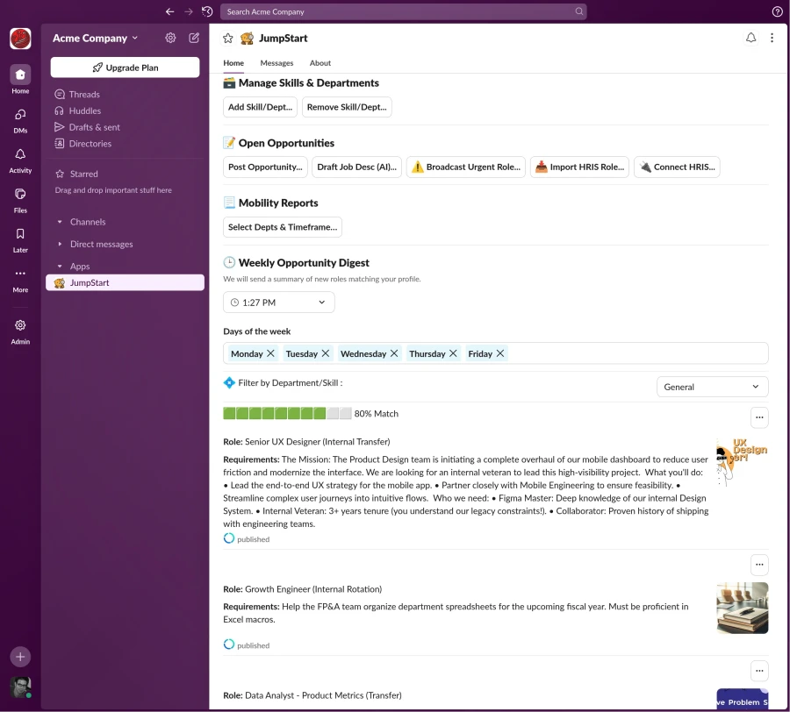Open the General department filter dropdown
Viewport: 790px width, 712px height.
712,386
